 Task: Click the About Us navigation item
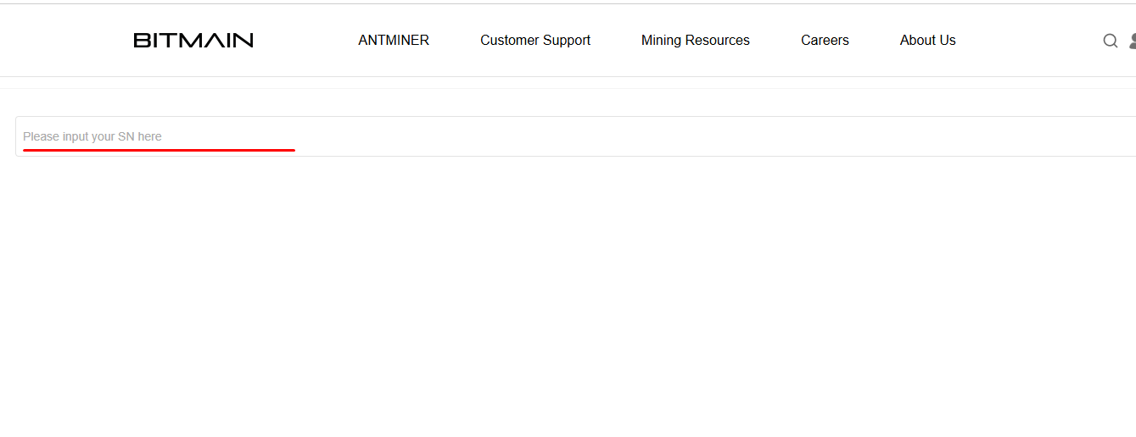[927, 40]
